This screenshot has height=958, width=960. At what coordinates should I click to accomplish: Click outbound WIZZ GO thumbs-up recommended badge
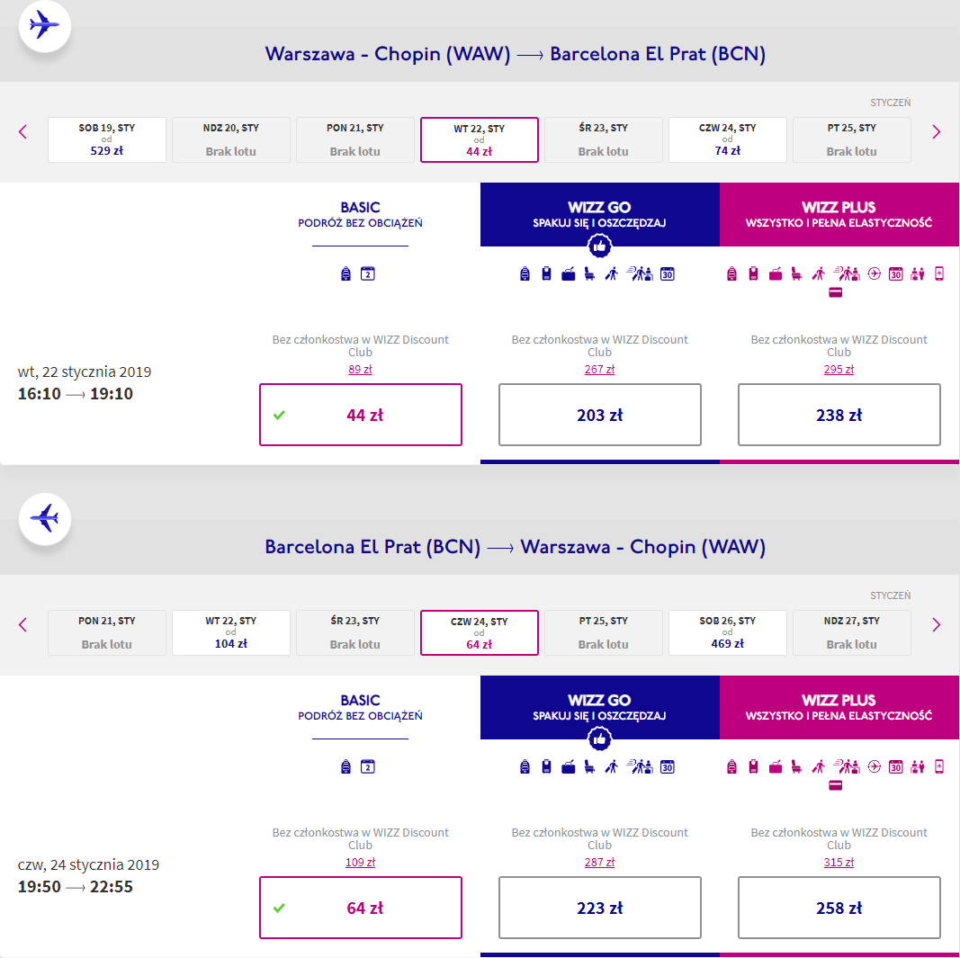click(x=599, y=246)
